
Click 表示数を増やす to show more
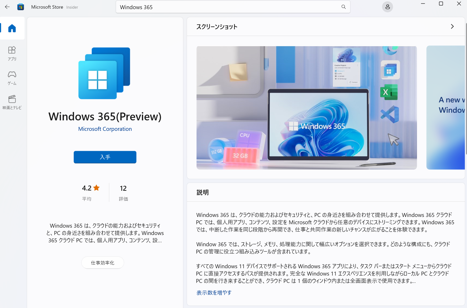[214, 293]
